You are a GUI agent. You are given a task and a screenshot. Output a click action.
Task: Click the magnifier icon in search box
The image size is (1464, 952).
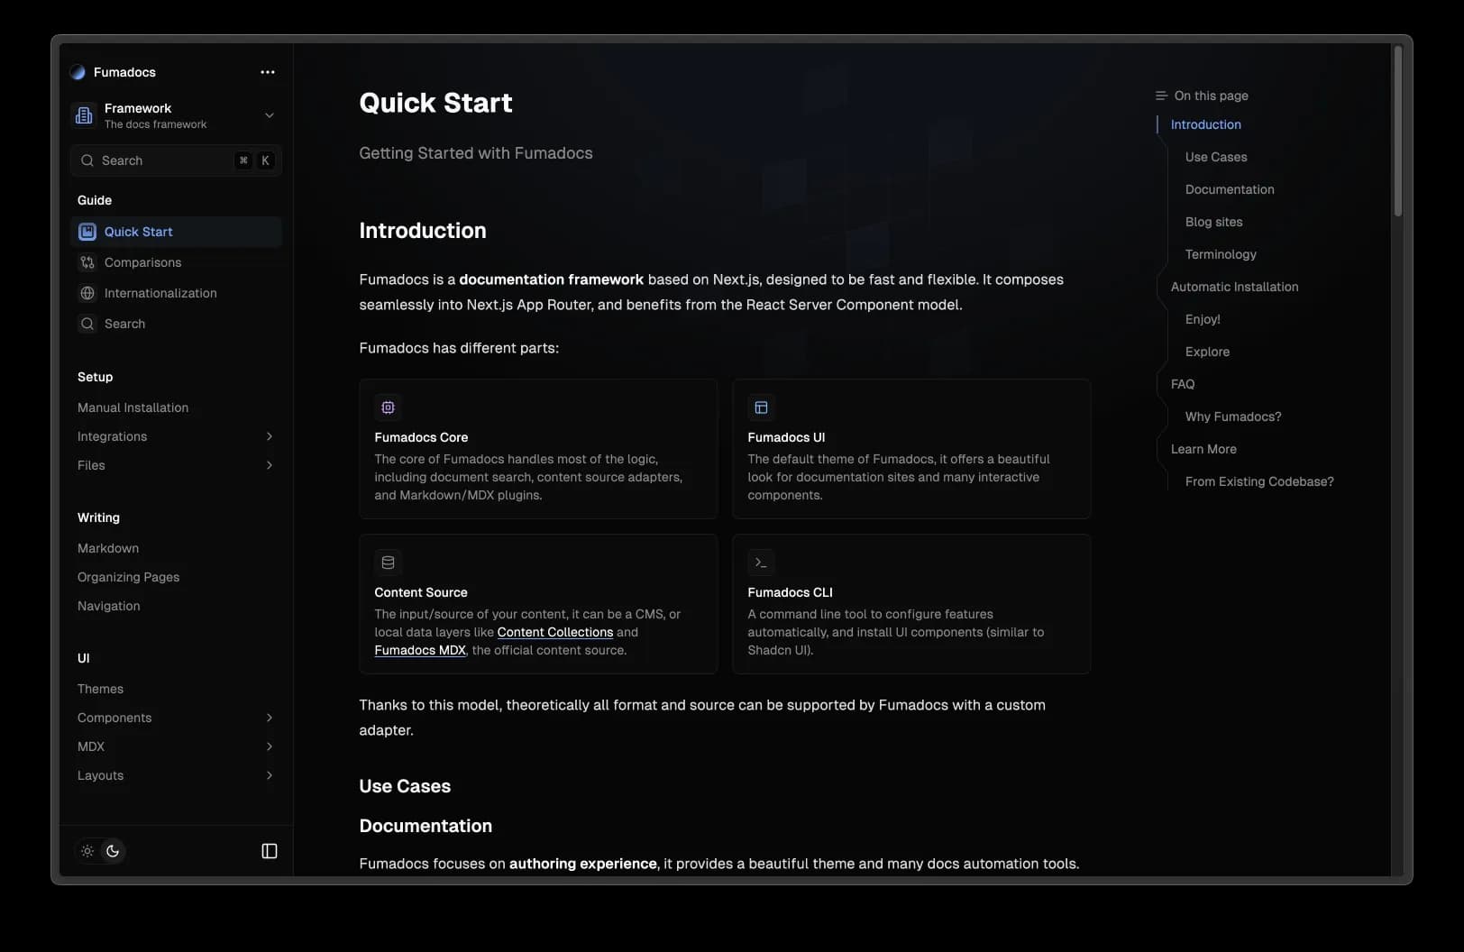(x=87, y=160)
